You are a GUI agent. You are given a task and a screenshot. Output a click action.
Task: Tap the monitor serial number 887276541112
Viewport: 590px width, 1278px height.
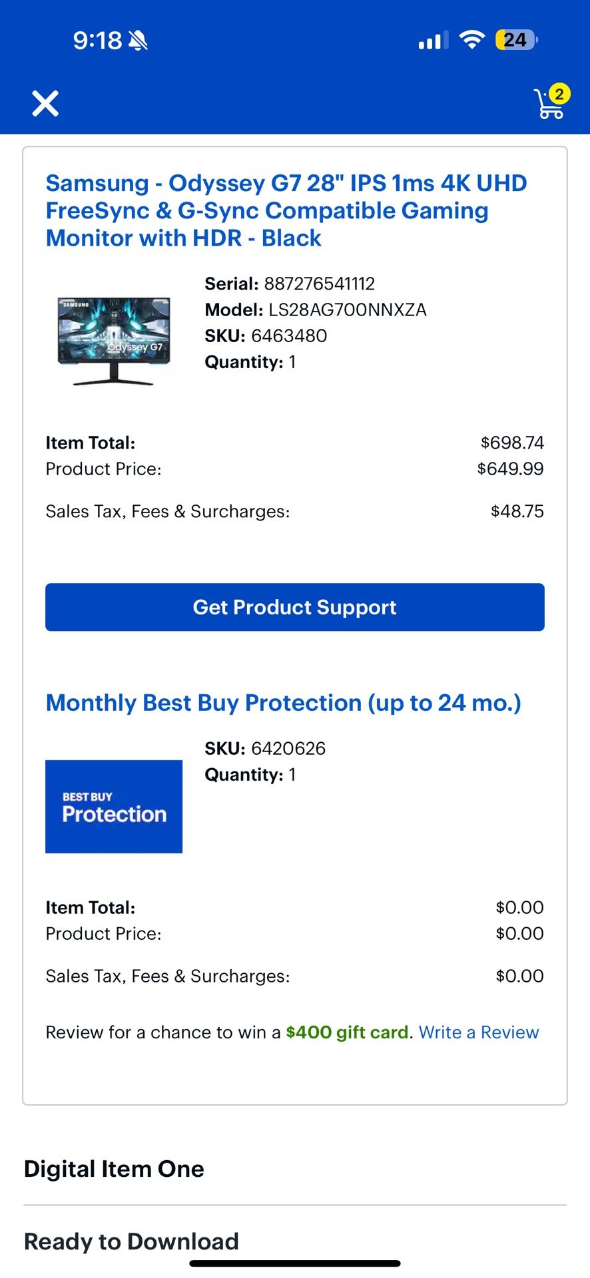[x=320, y=284]
